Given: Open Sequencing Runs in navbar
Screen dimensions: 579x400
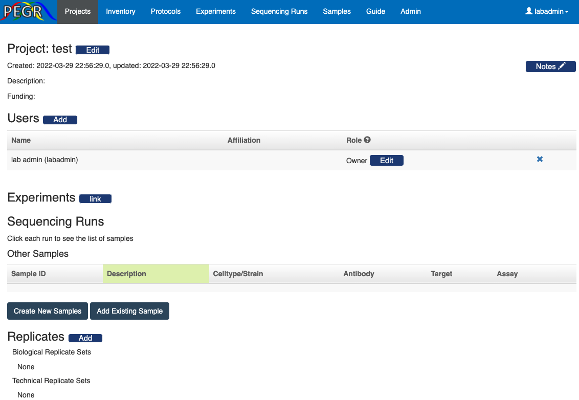Looking at the screenshot, I should (x=279, y=11).
